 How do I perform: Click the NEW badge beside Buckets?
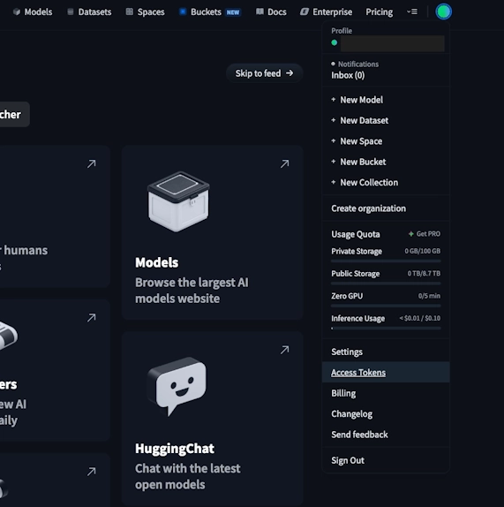(233, 12)
